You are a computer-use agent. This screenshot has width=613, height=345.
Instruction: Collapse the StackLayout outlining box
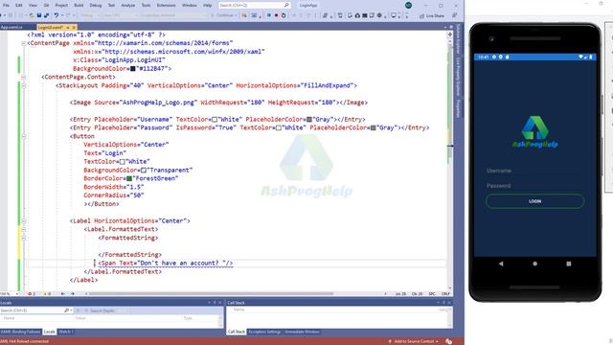point(24,85)
